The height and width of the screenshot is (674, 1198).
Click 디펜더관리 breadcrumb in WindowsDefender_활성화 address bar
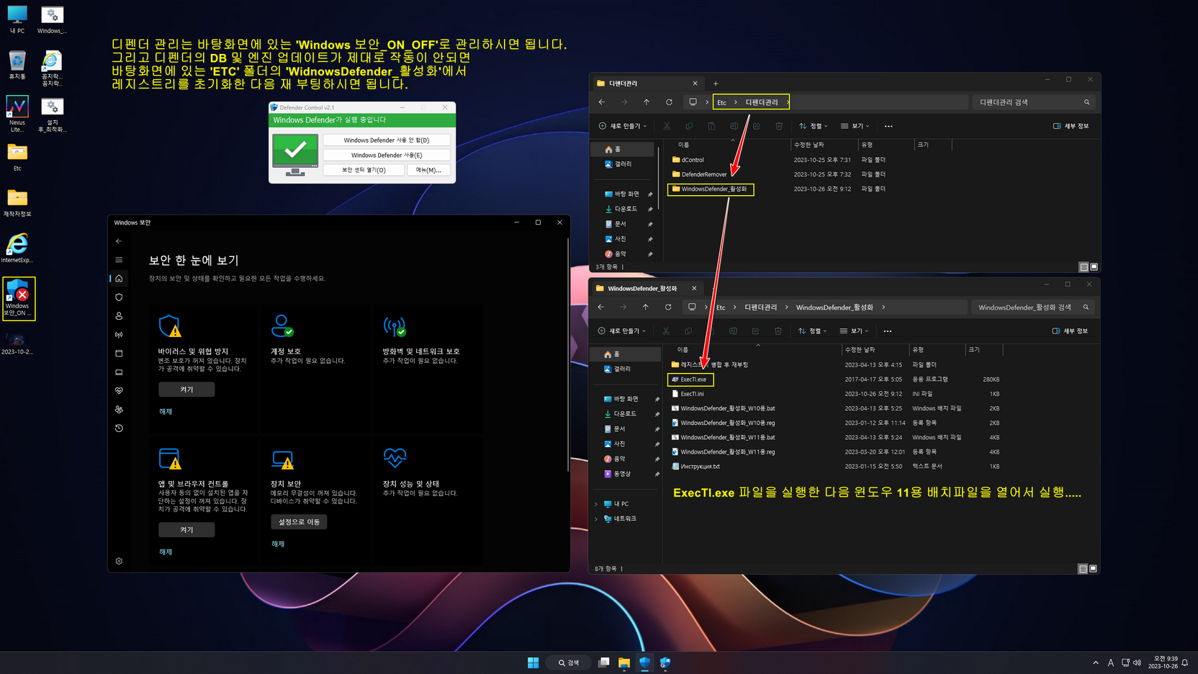tap(760, 307)
